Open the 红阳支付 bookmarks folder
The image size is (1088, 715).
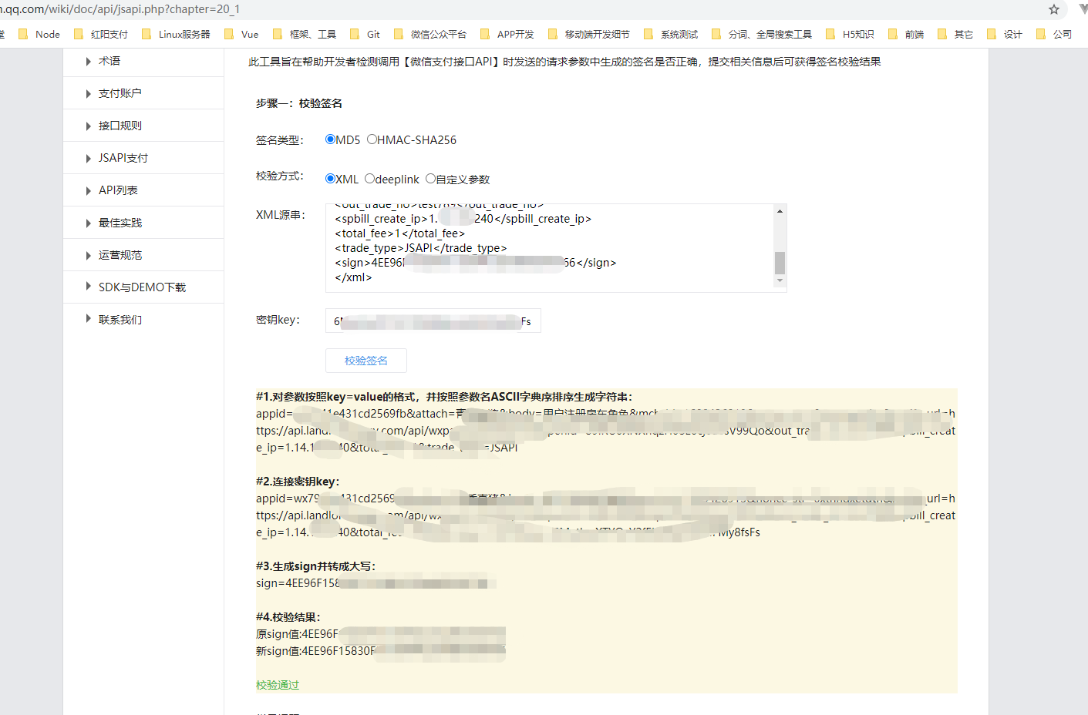[101, 34]
